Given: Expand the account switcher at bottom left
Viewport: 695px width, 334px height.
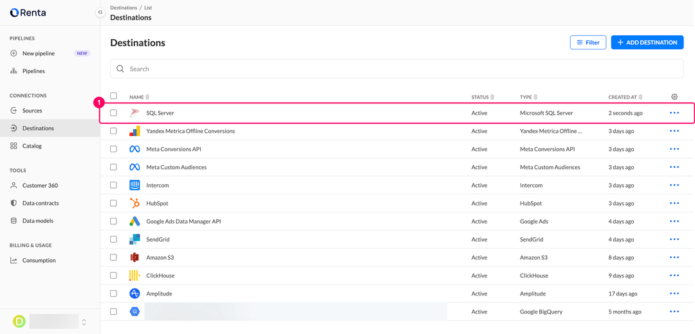Looking at the screenshot, I should click(x=84, y=322).
